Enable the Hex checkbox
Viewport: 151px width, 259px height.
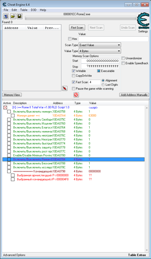(70, 39)
